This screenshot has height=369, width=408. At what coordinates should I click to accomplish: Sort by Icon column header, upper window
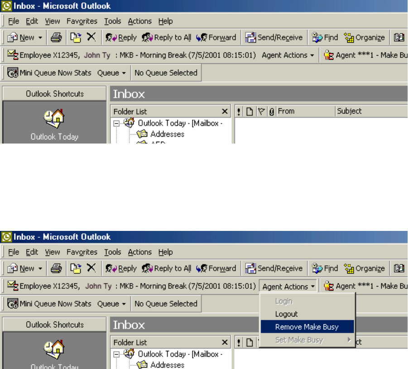tap(250, 111)
